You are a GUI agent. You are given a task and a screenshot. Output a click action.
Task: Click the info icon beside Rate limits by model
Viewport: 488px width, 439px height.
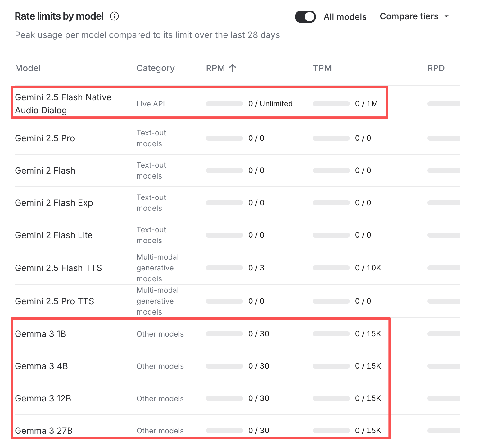[114, 16]
